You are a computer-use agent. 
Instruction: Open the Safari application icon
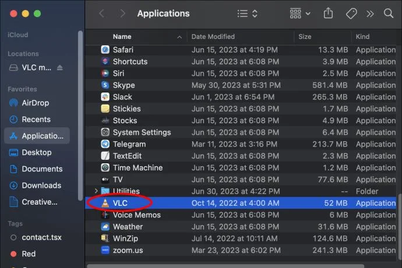pyautogui.click(x=105, y=49)
